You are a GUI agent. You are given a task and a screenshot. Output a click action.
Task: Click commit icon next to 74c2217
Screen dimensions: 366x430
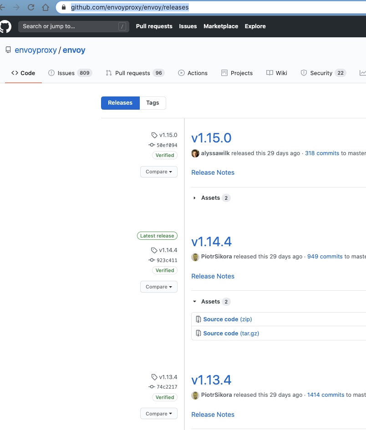[x=152, y=387]
